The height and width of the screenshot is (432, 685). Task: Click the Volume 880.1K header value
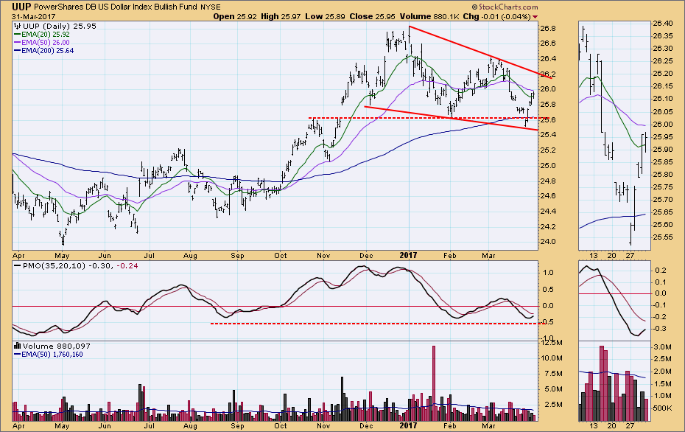[429, 17]
